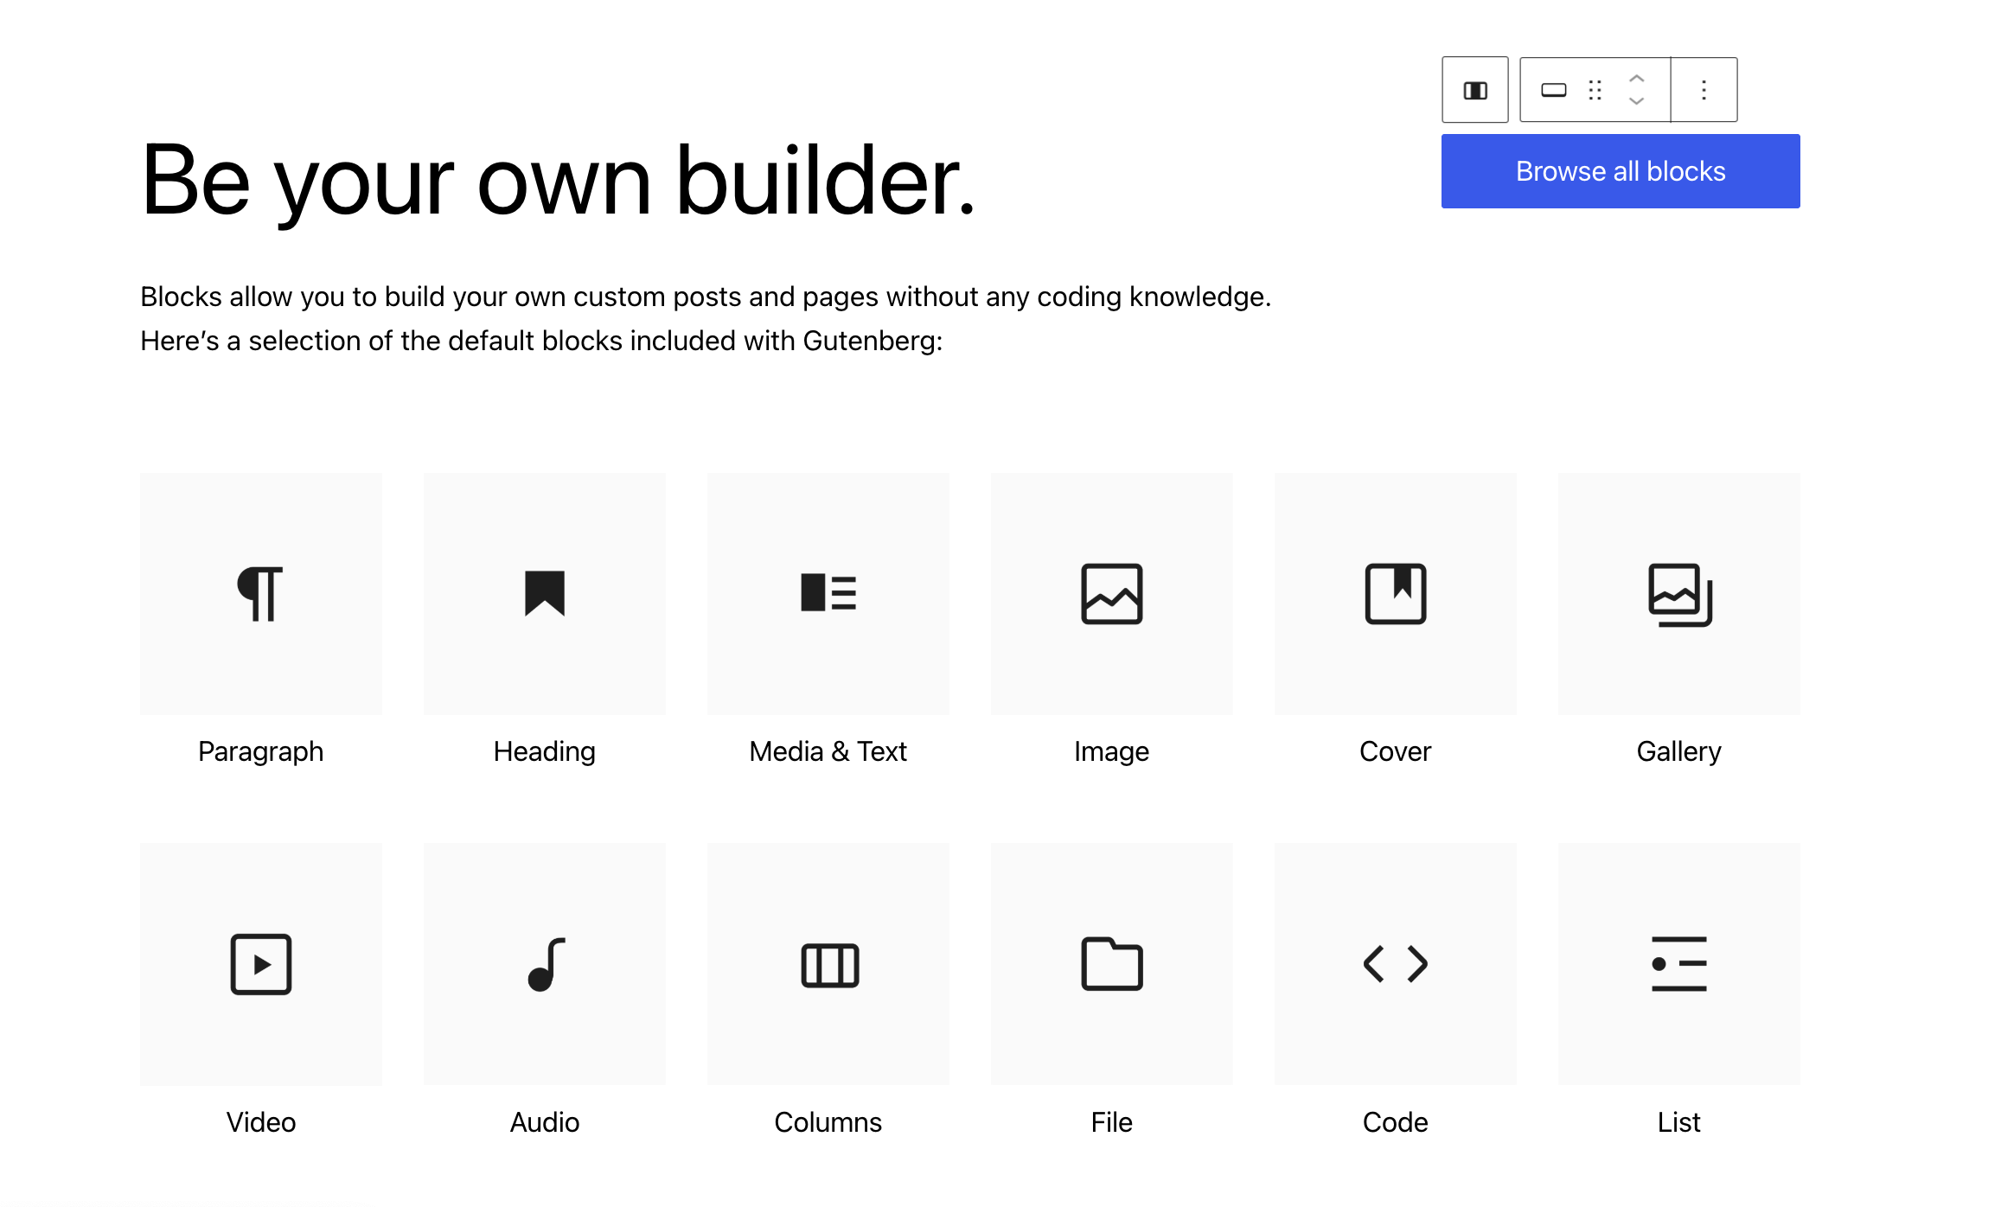Click the Video play icon

pos(261,964)
